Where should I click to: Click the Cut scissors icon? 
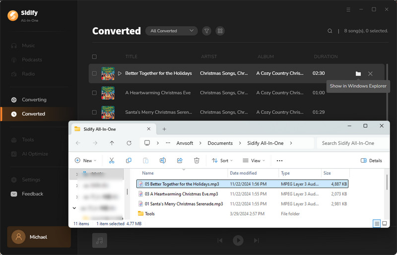point(112,161)
